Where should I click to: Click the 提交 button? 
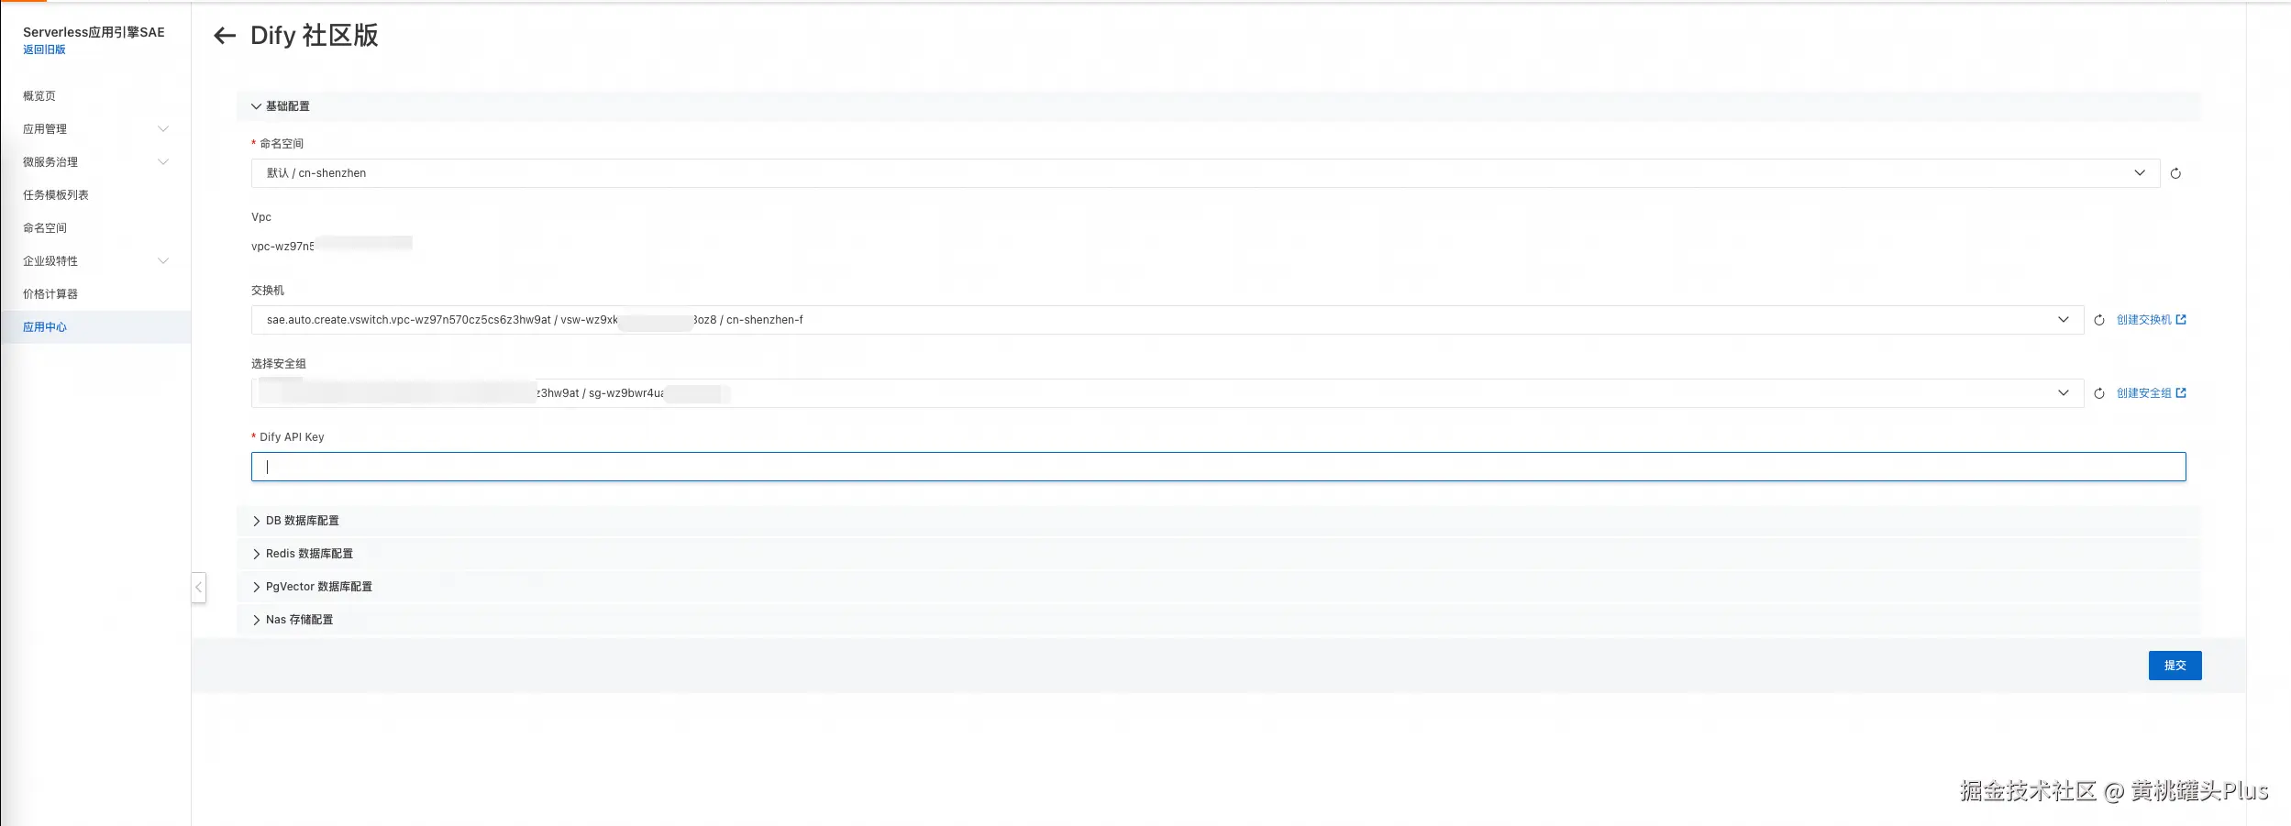click(2175, 666)
